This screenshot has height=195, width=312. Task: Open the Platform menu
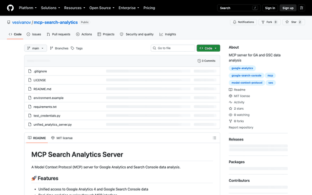(x=28, y=8)
